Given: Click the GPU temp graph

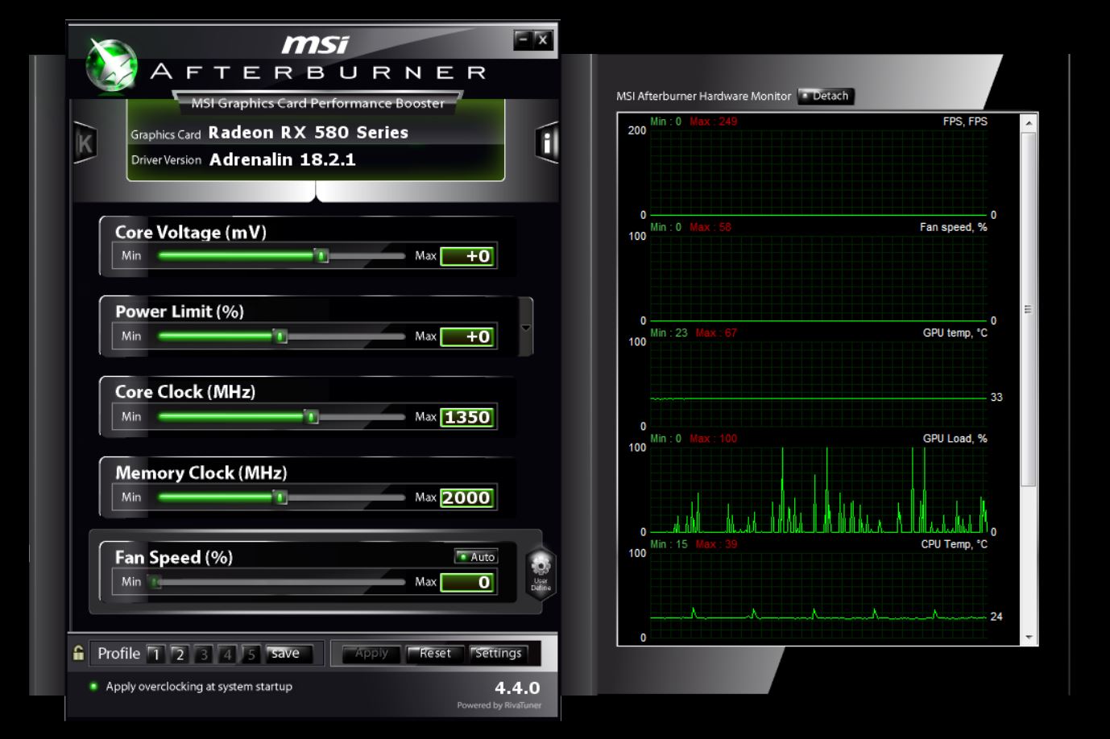Looking at the screenshot, I should 818,383.
